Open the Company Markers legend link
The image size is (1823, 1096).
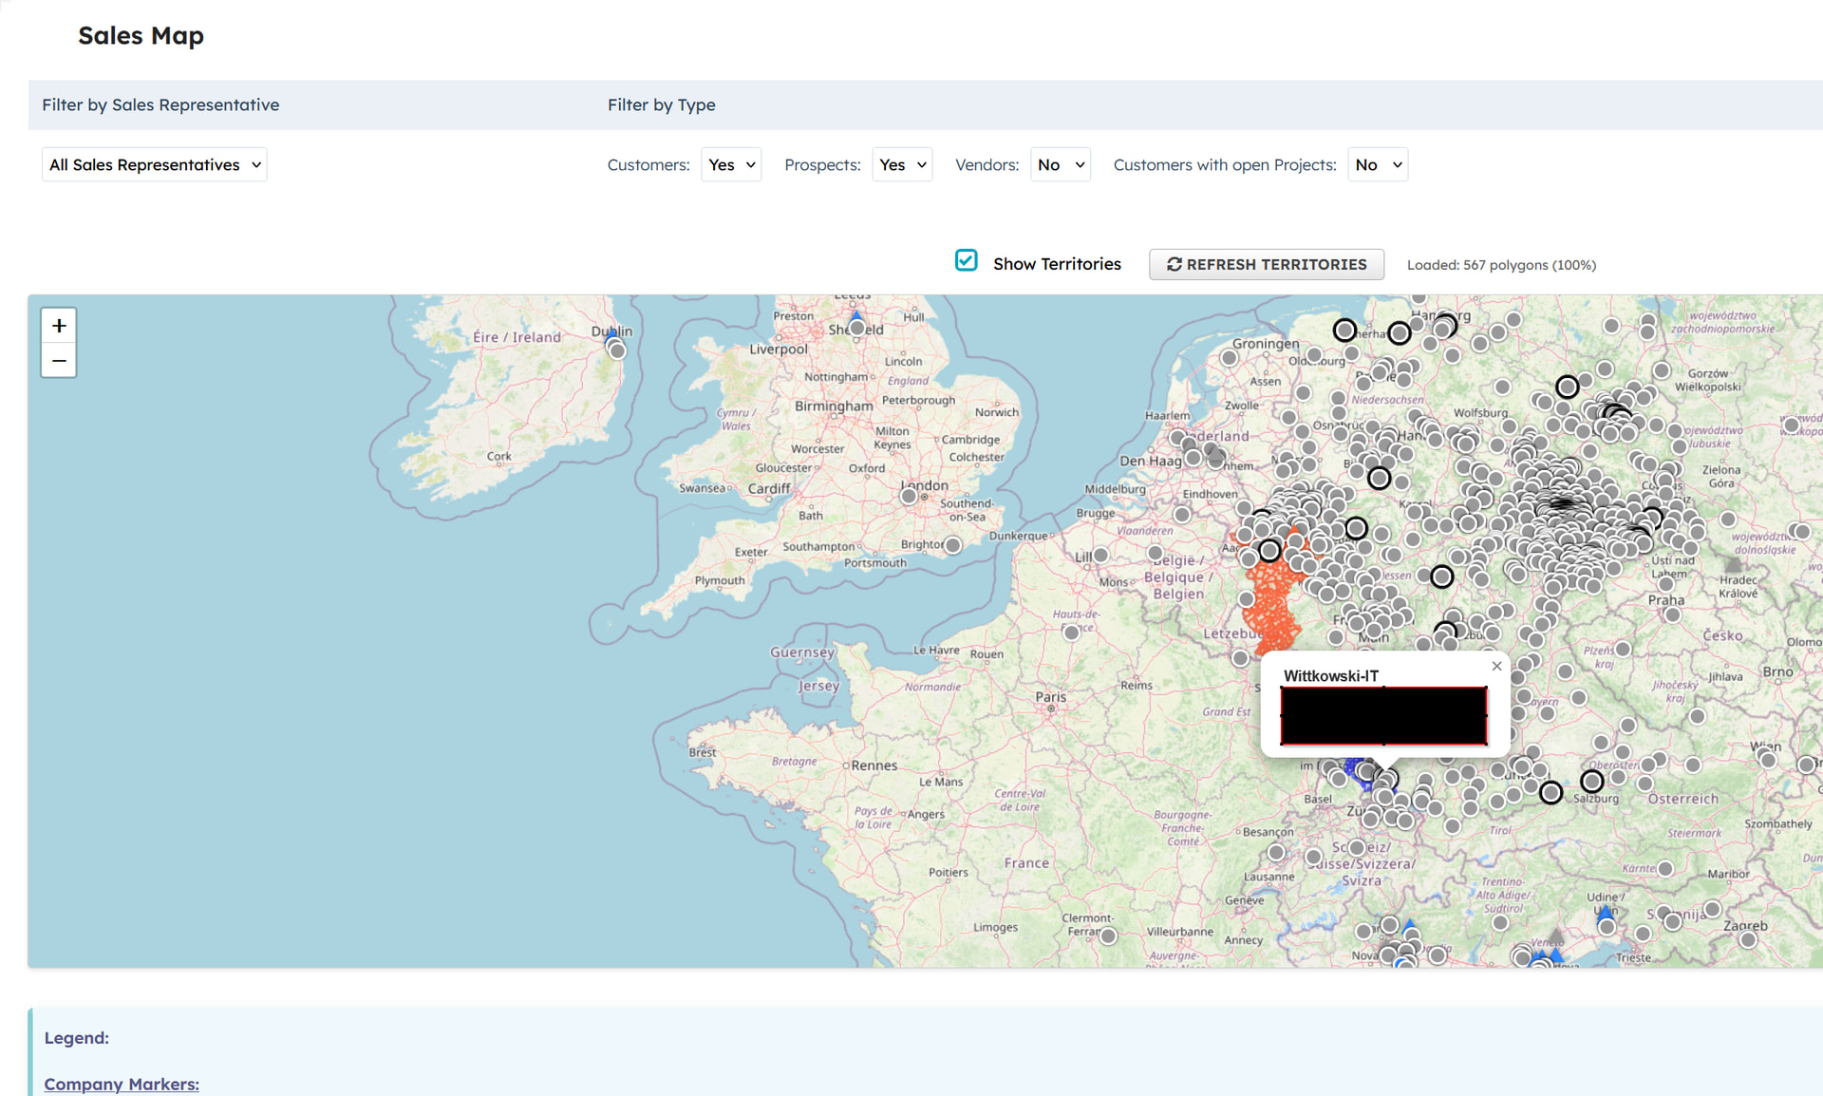[x=122, y=1084]
